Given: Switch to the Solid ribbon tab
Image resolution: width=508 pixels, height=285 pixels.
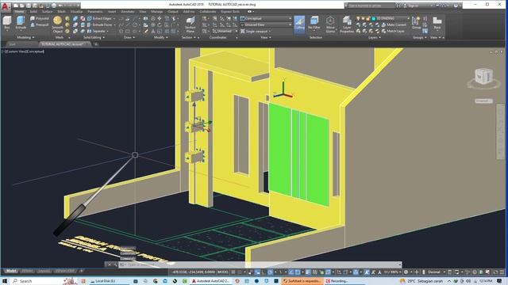Looking at the screenshot, I should pyautogui.click(x=33, y=12).
